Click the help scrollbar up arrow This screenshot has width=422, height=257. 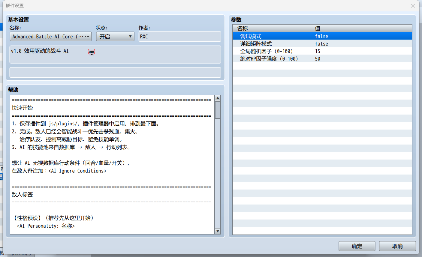point(218,98)
